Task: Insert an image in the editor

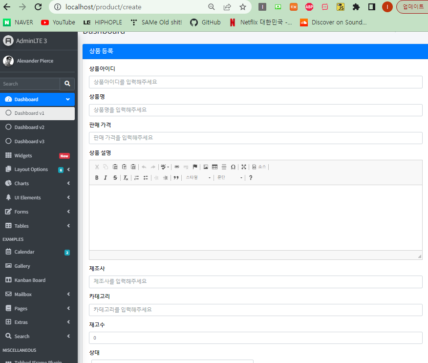Action: [206, 167]
